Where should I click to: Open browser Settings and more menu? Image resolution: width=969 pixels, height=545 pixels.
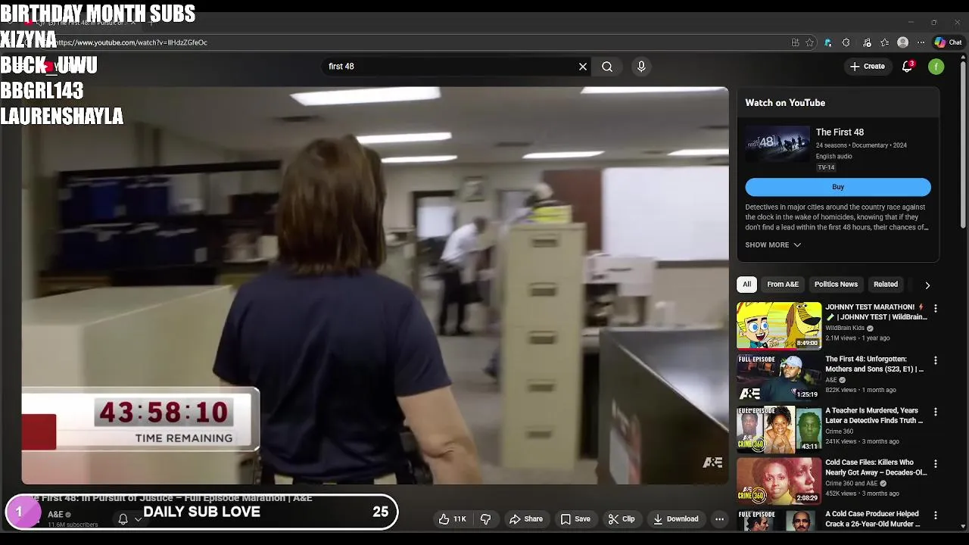click(x=921, y=42)
